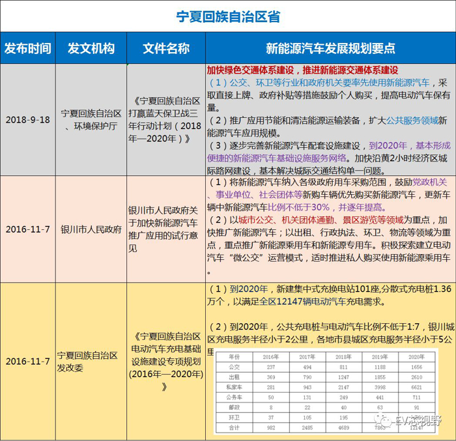Click red text 城市公交、机关团体通勤、景区游览等领域
Image resolution: width=456 pixels, height=441 pixels.
click(x=321, y=220)
